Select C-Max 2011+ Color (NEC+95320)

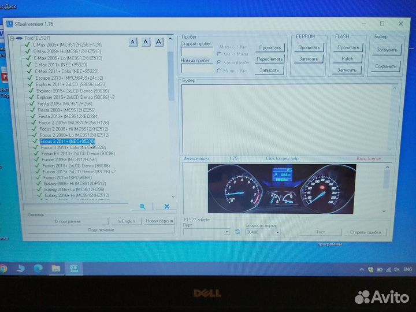(x=66, y=72)
